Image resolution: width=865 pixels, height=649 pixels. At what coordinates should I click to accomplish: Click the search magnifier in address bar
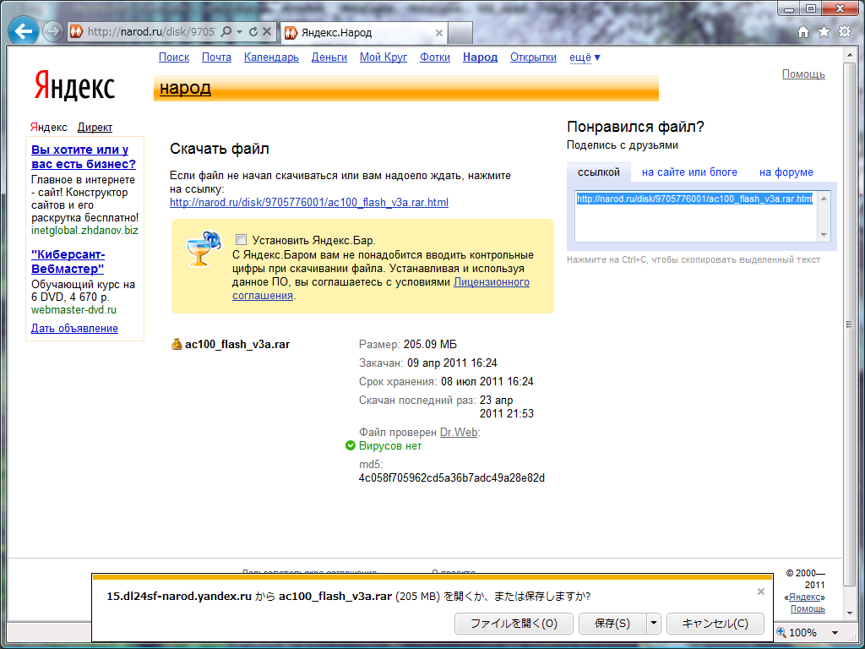(x=226, y=32)
